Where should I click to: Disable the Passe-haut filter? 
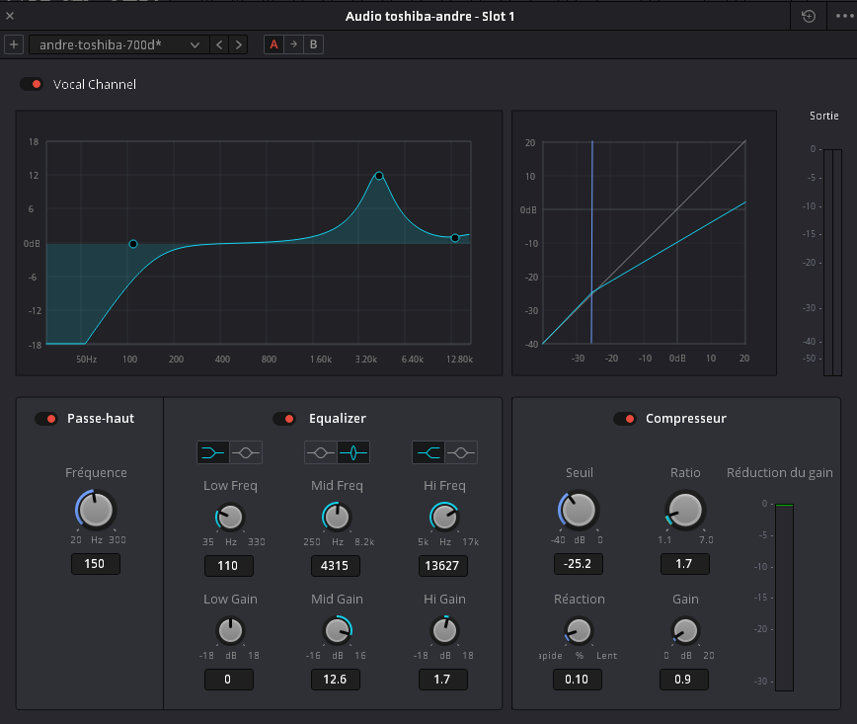click(46, 419)
